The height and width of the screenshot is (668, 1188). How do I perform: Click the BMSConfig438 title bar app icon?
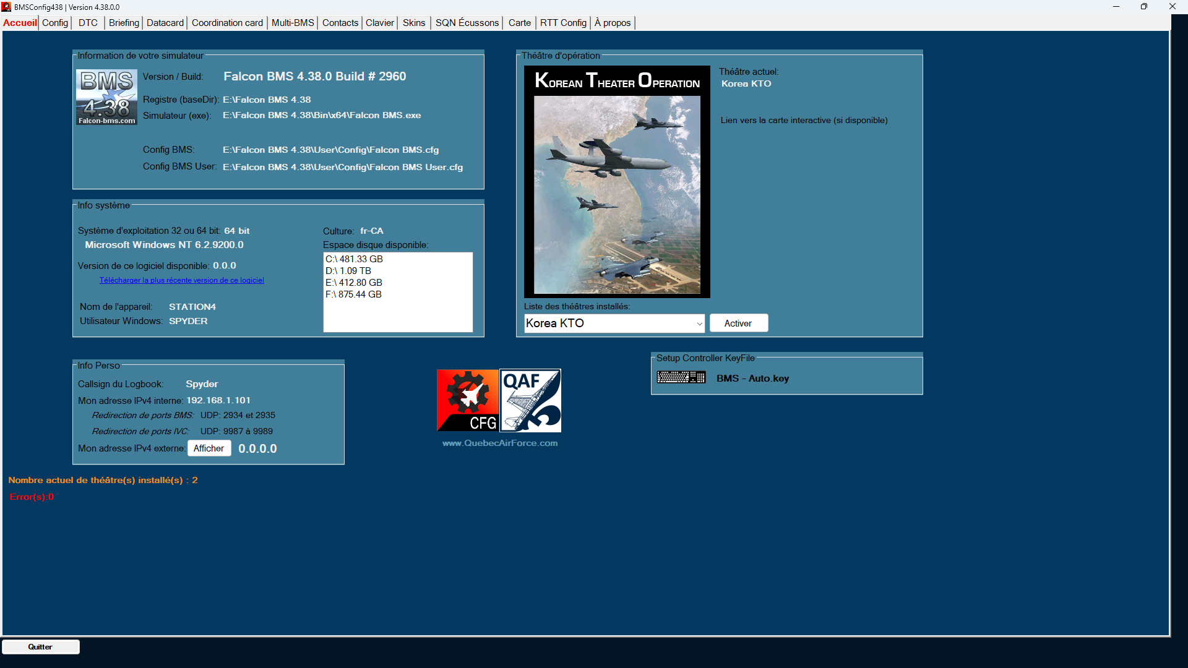[6, 7]
